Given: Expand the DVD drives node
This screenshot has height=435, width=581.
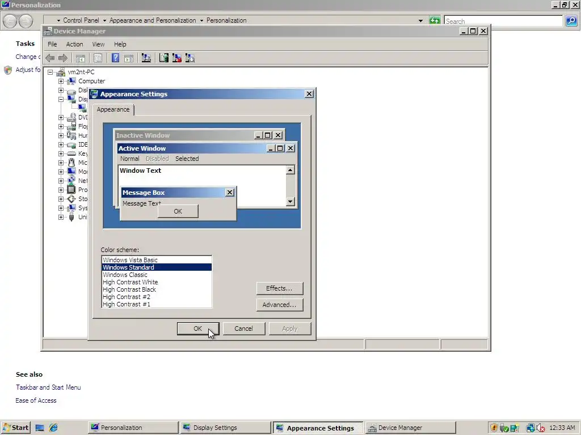Looking at the screenshot, I should click(x=61, y=117).
